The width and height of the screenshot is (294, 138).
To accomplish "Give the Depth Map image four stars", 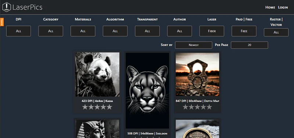I will 203,107.
